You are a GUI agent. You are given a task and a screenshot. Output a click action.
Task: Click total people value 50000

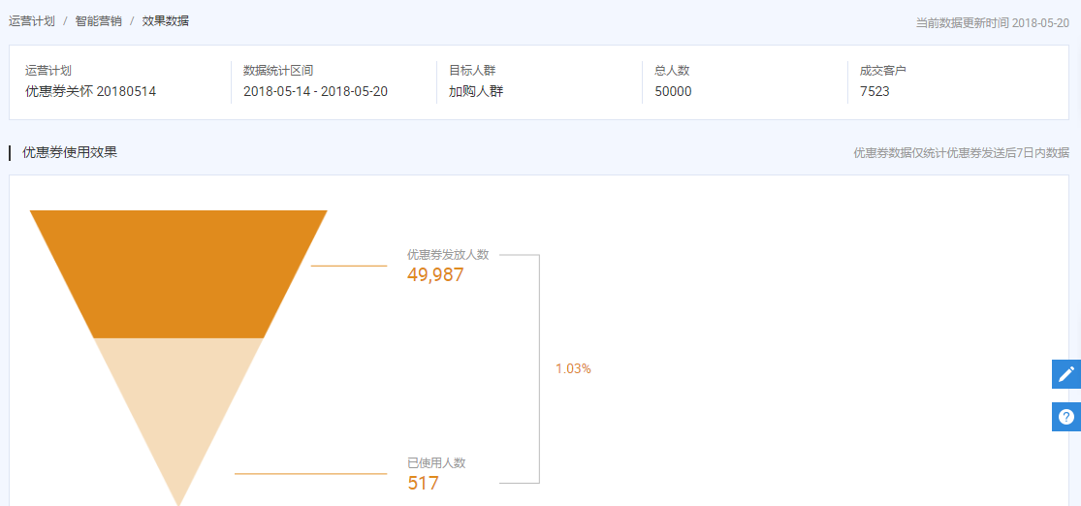point(673,92)
